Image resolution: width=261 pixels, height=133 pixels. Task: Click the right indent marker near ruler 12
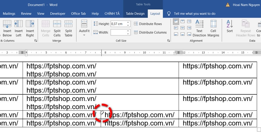point(175,53)
